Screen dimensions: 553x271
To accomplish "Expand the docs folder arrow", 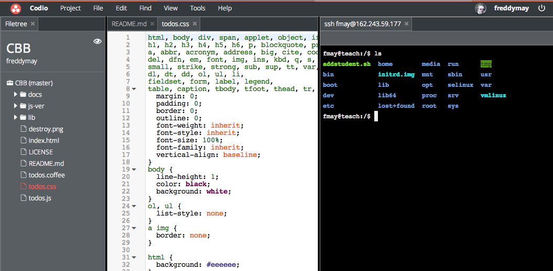I will coord(16,95).
